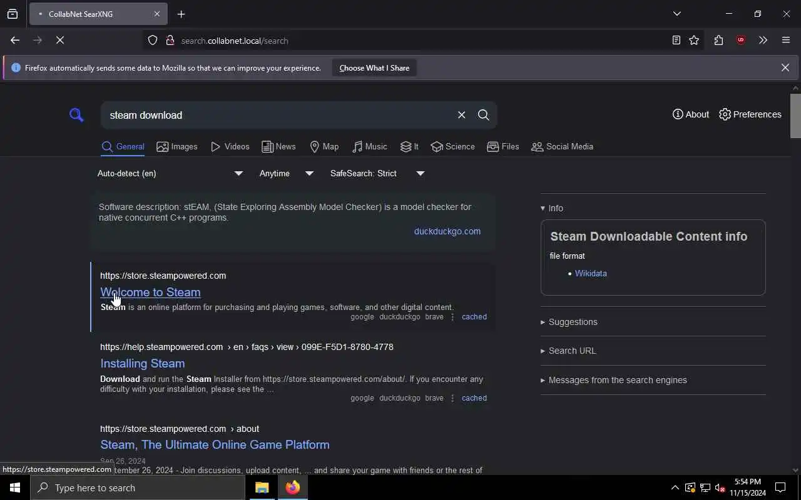Expand the Search URL section
This screenshot has width=801, height=500.
pos(568,351)
